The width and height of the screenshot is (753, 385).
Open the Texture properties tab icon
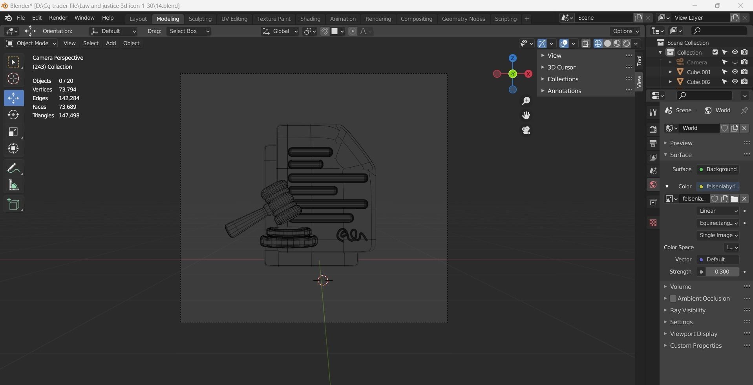coord(653,223)
